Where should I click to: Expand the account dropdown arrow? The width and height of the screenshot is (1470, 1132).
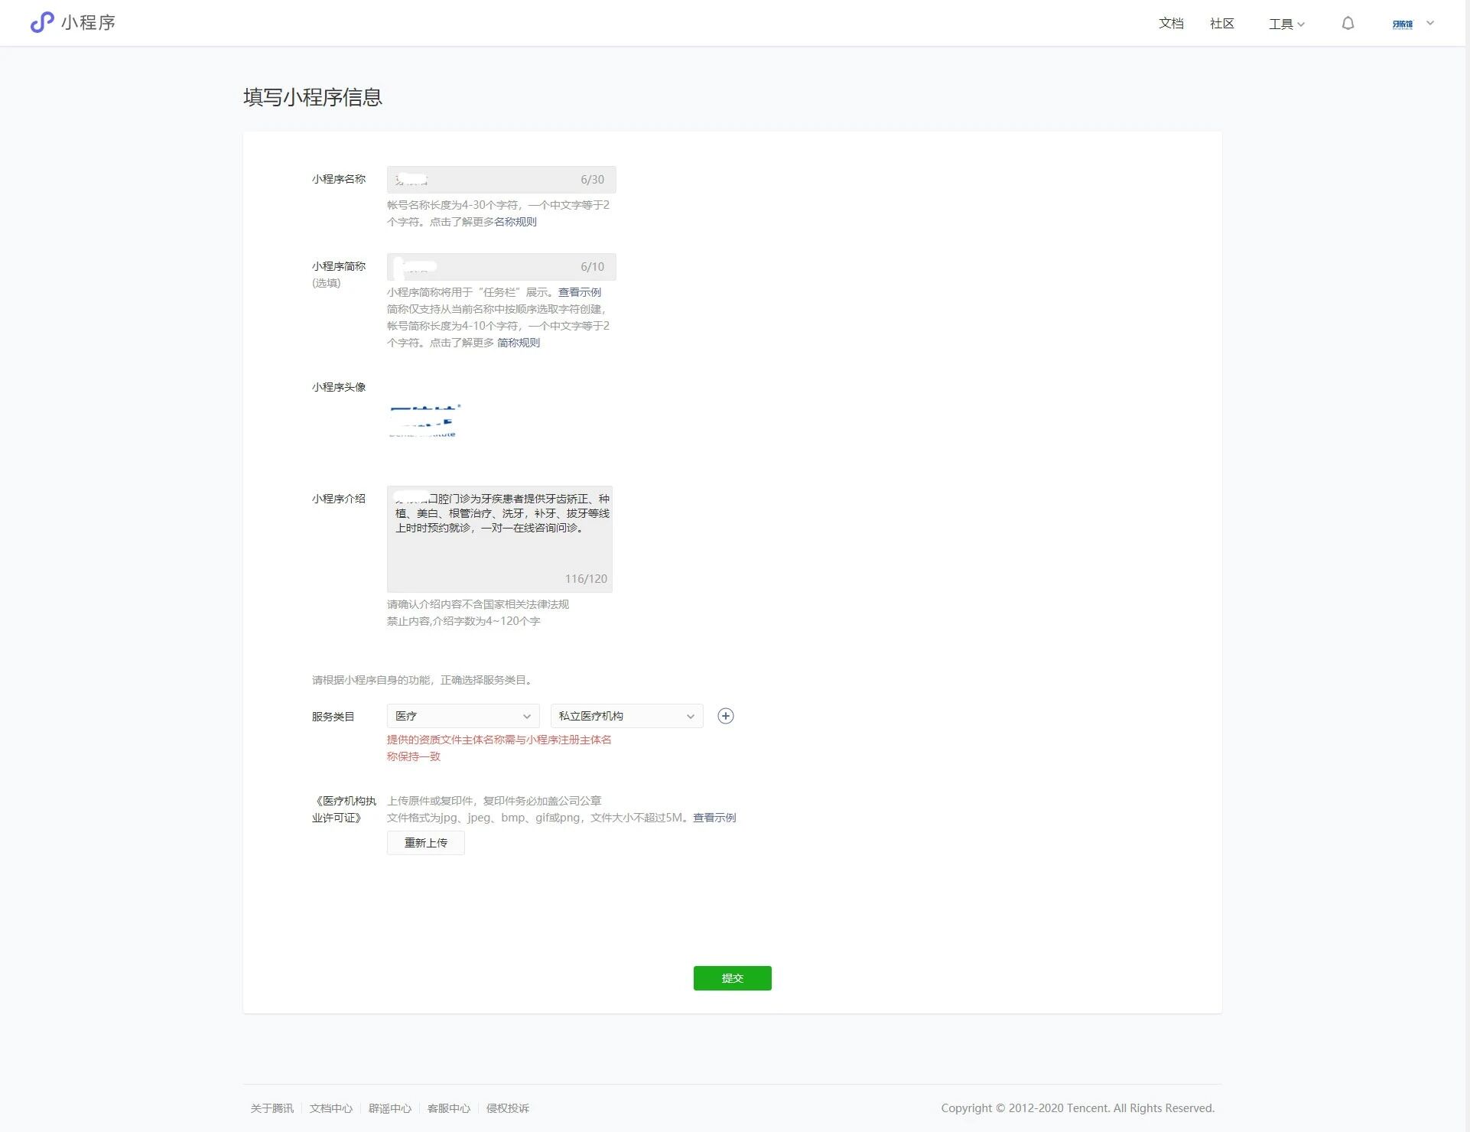coord(1430,23)
